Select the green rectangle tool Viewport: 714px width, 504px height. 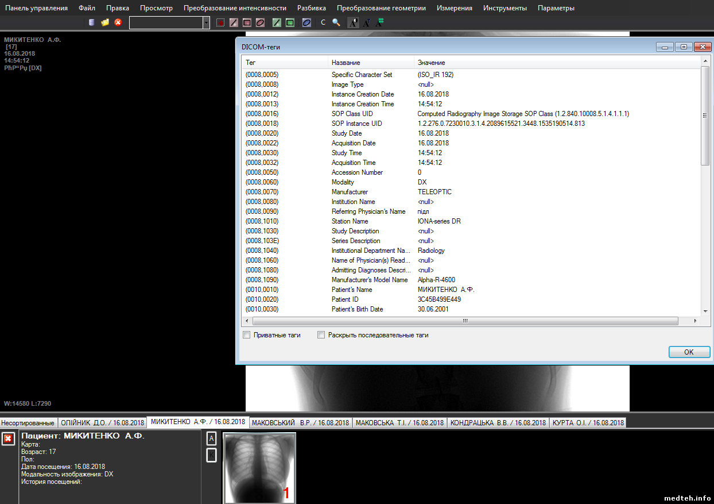coord(290,23)
